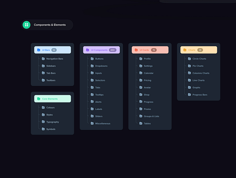236x178 pixels.
Task: Click the folder icon next to Navigation Bars
Action: pyautogui.click(x=43, y=59)
